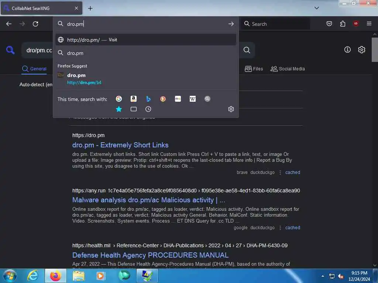This screenshot has width=378, height=283.
Task: Switch to General results tab
Action: coord(34,69)
